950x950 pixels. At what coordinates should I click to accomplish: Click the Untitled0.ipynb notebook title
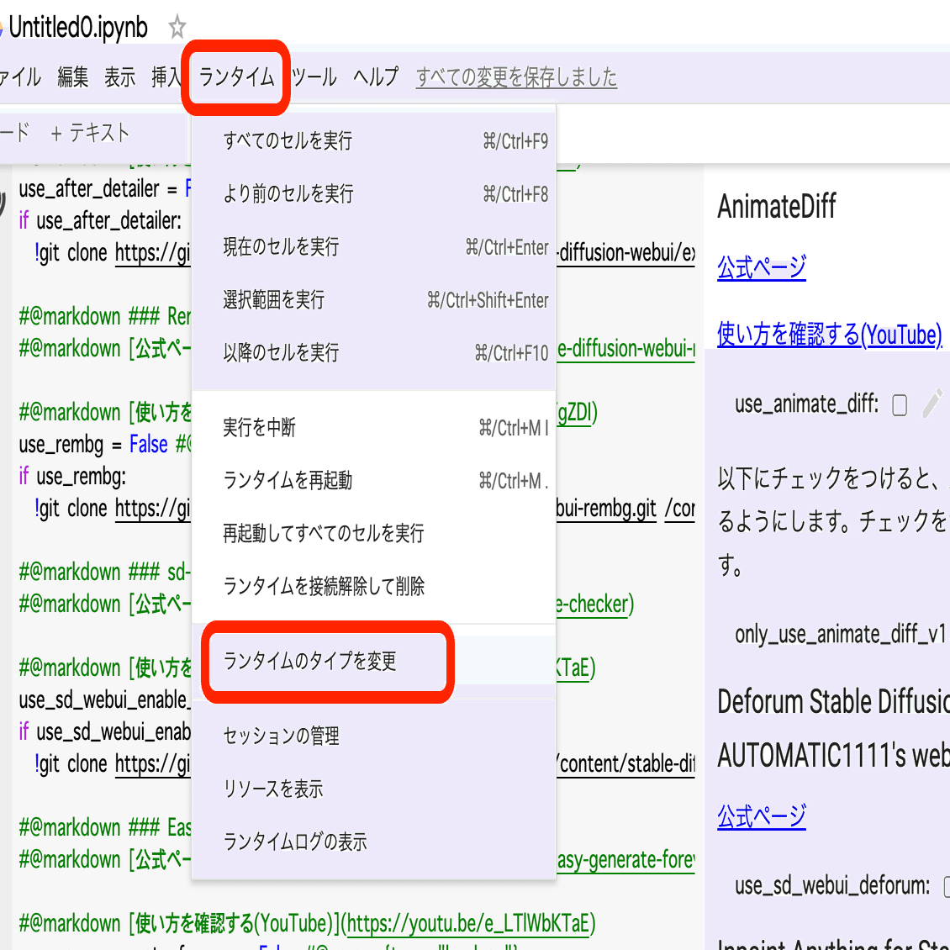[77, 27]
